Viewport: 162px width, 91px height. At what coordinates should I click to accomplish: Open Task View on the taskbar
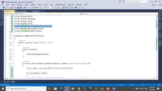49,89
